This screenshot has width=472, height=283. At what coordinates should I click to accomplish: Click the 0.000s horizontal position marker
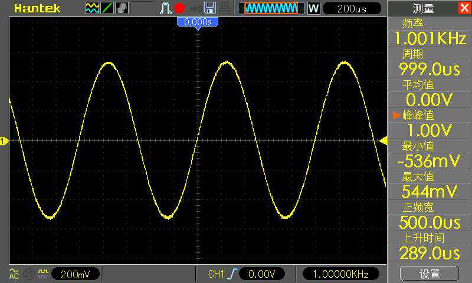point(198,22)
